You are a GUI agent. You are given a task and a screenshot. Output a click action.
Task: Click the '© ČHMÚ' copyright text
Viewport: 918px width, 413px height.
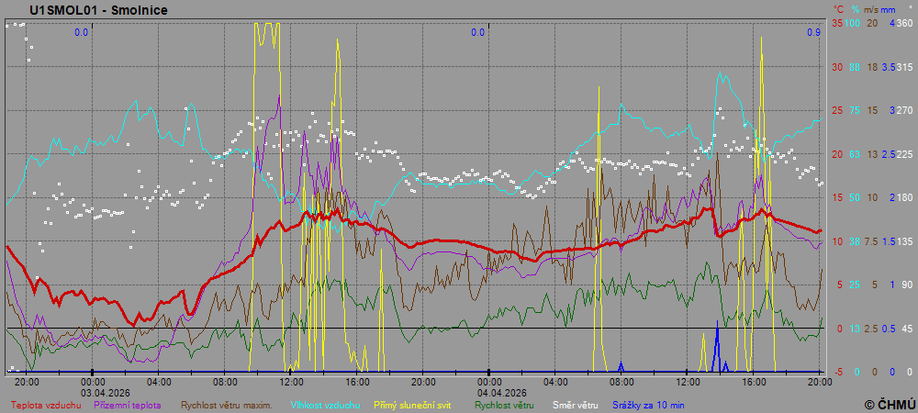[x=889, y=404]
